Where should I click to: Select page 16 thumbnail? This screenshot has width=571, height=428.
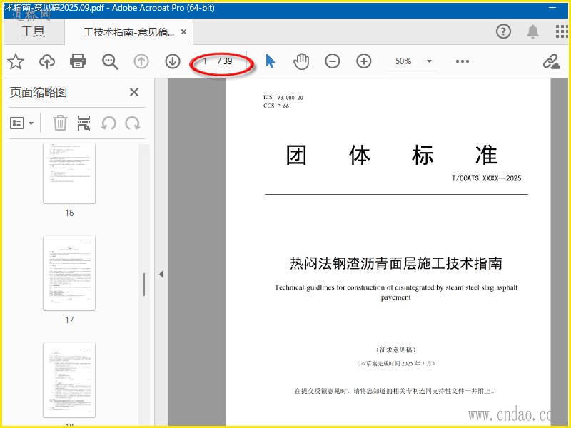click(x=69, y=173)
